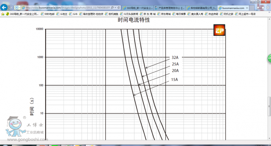This screenshot has height=146, width=271.
Task: Click the URL address field
Action: [x=68, y=7]
